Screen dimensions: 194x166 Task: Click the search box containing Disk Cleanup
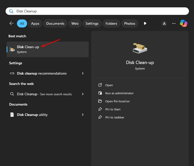tap(97, 11)
